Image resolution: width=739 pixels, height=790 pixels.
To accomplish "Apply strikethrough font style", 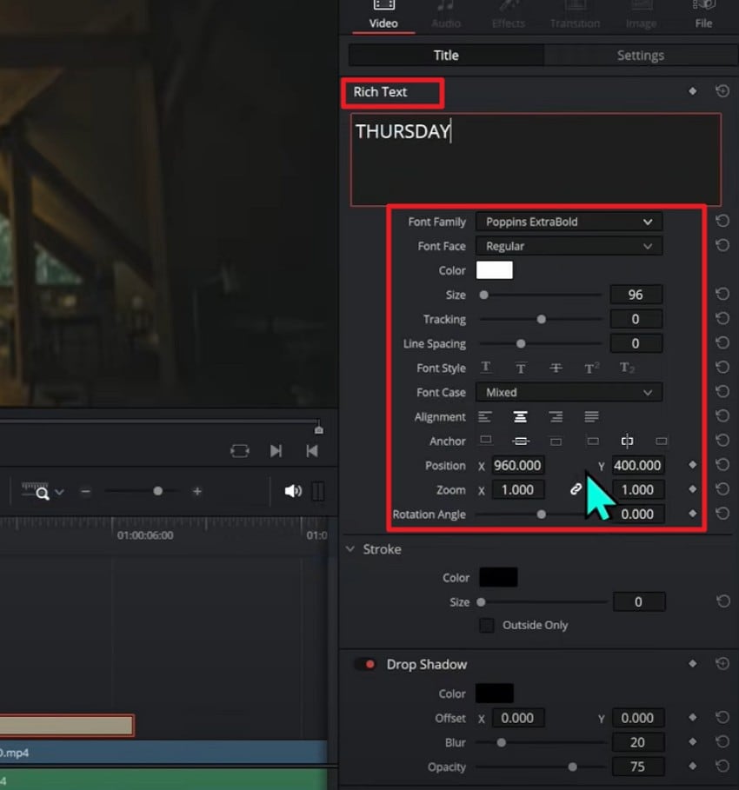I will [x=556, y=368].
